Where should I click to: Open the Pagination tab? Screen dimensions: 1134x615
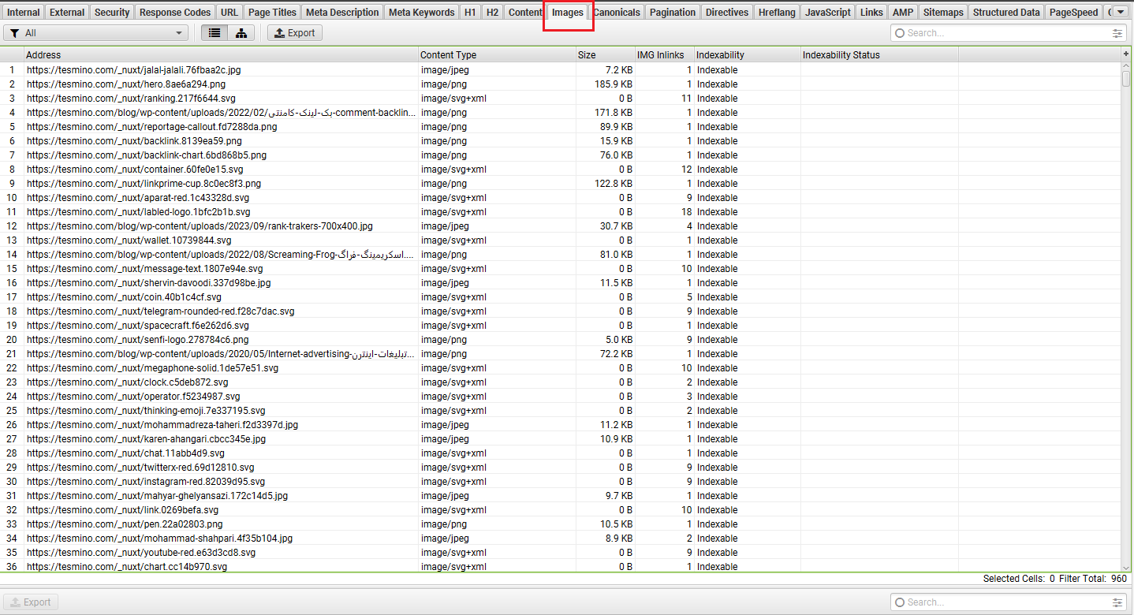click(673, 12)
